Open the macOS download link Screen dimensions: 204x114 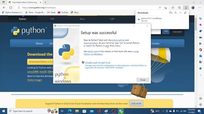point(43,72)
